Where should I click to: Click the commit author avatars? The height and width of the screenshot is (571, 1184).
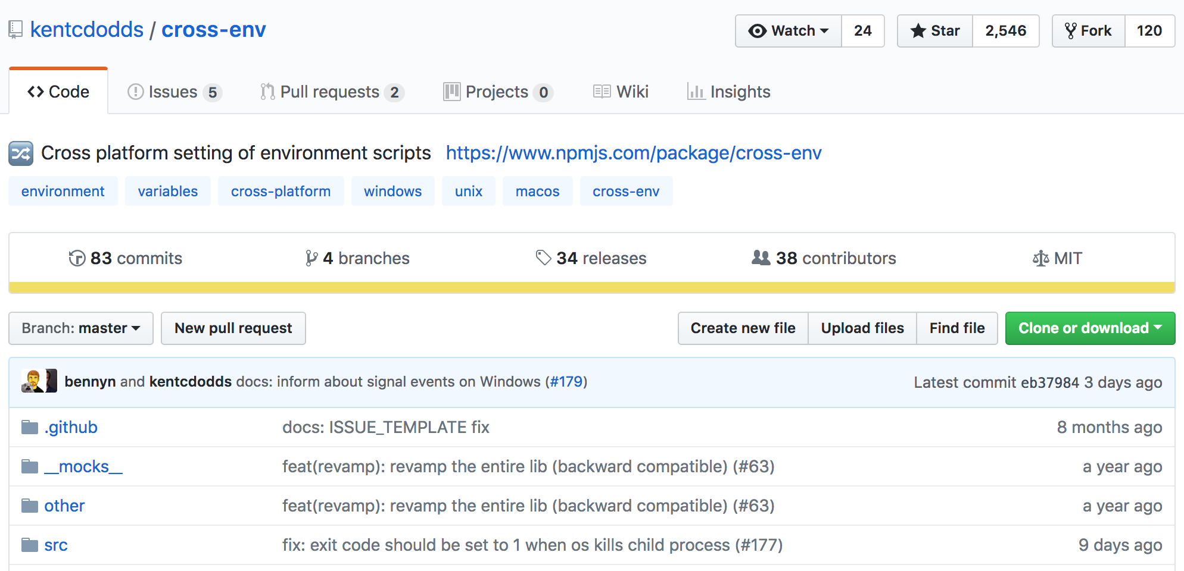39,381
